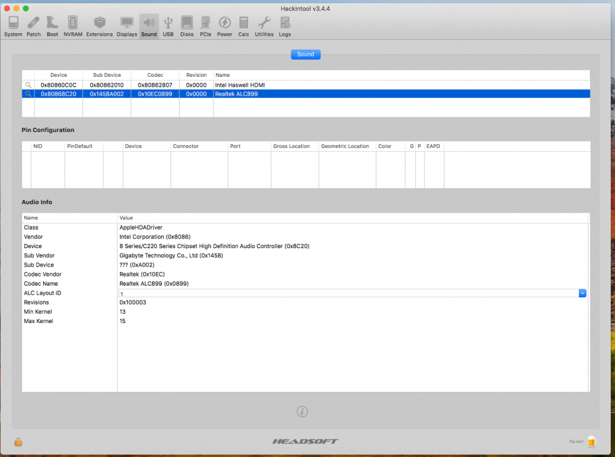This screenshot has height=457, width=615.
Task: Select the Intel Haswell HDMI row
Action: pos(306,85)
